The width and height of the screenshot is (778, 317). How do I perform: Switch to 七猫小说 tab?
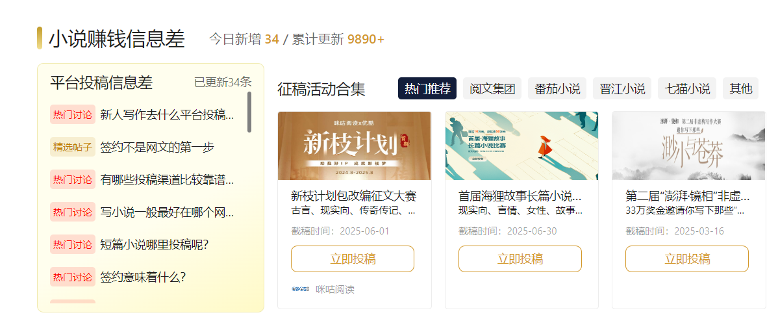click(x=687, y=89)
